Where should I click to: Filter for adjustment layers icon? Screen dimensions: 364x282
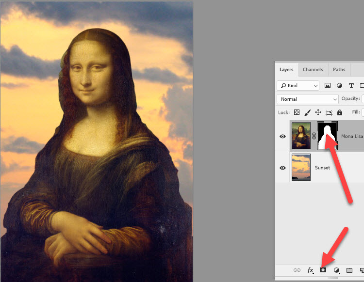pos(339,85)
